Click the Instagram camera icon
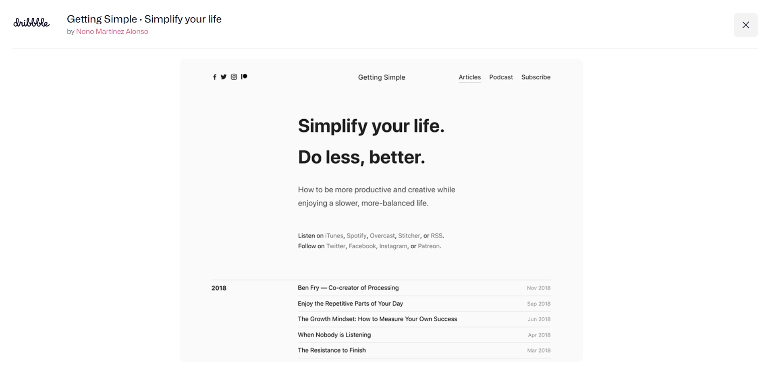 tap(234, 77)
